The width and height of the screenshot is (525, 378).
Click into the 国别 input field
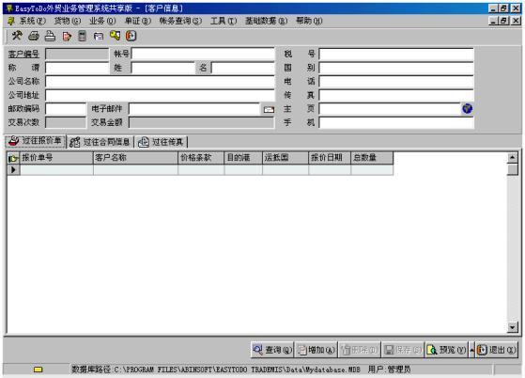(x=396, y=68)
